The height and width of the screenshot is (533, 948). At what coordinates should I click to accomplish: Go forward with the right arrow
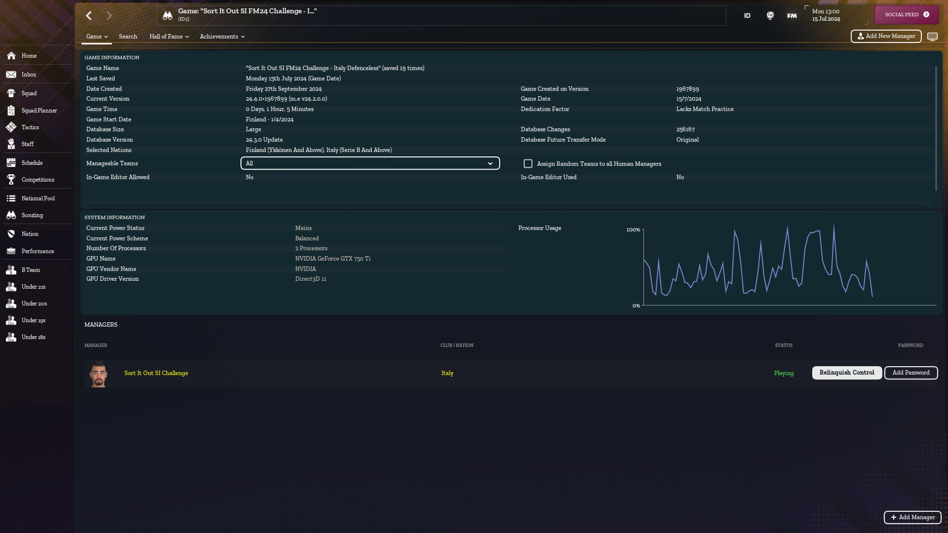click(109, 16)
